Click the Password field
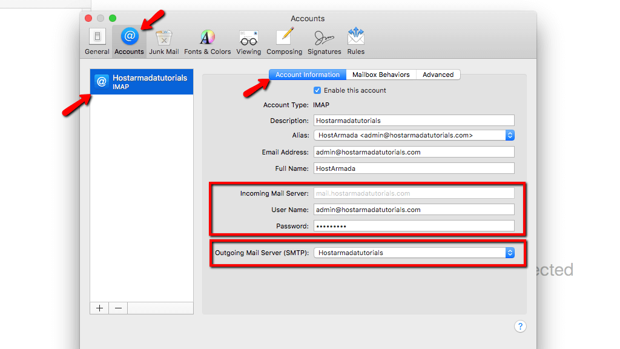This screenshot has width=620, height=349. (x=414, y=226)
